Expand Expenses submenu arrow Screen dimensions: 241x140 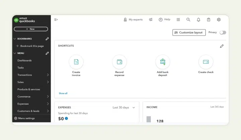coord(48,104)
